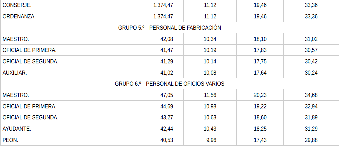Click the 1.374,47 value in the Conserje row
Image resolution: width=340 pixels, height=146 pixels.
[163, 5]
